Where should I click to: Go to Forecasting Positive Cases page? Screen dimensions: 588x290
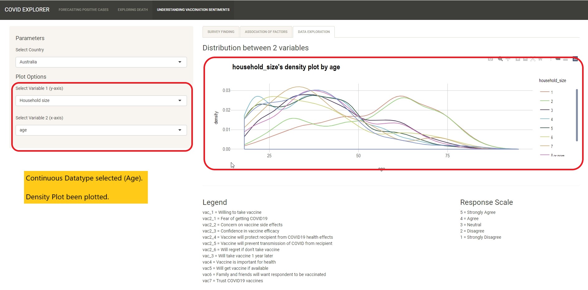pos(84,10)
